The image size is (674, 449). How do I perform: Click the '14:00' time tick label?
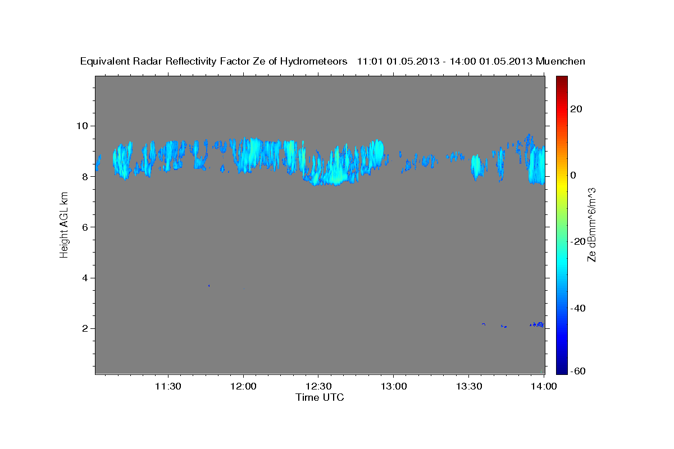[544, 386]
